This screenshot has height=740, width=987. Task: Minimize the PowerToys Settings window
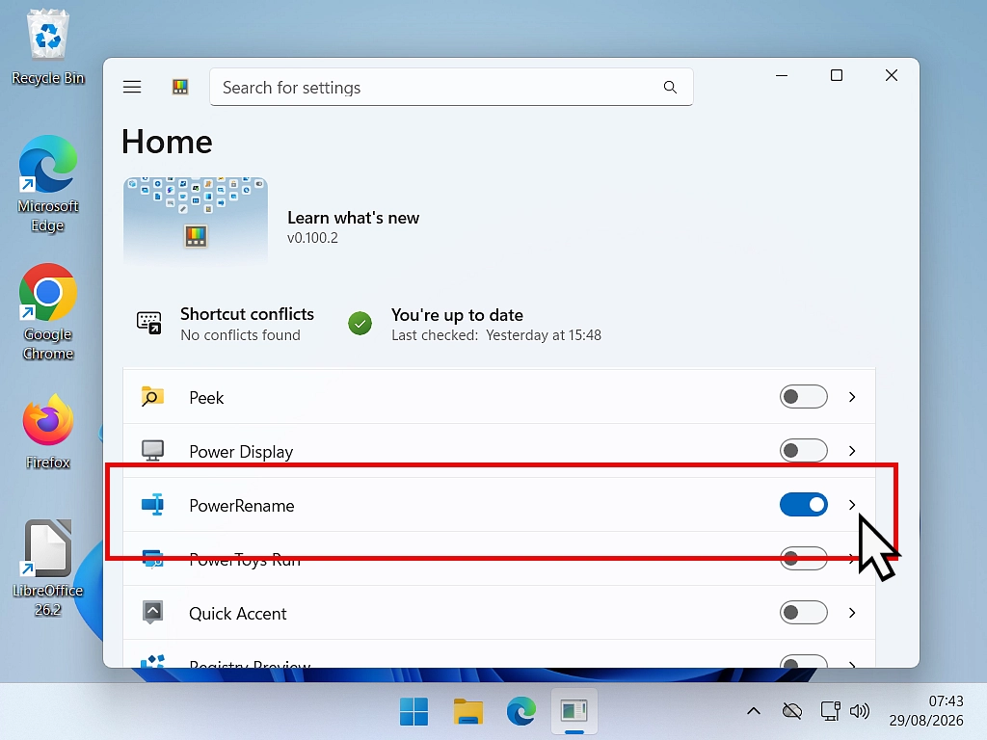782,75
